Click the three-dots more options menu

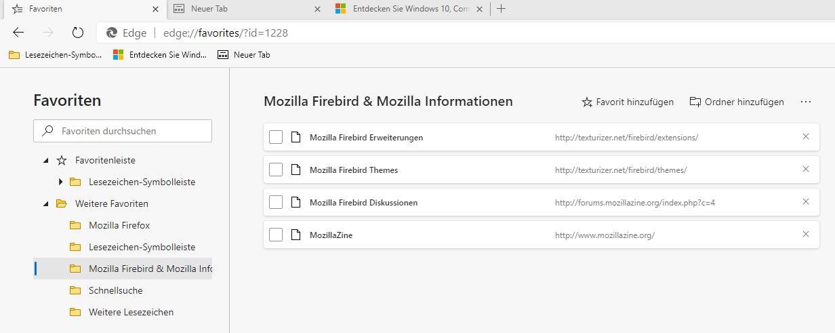tap(805, 102)
